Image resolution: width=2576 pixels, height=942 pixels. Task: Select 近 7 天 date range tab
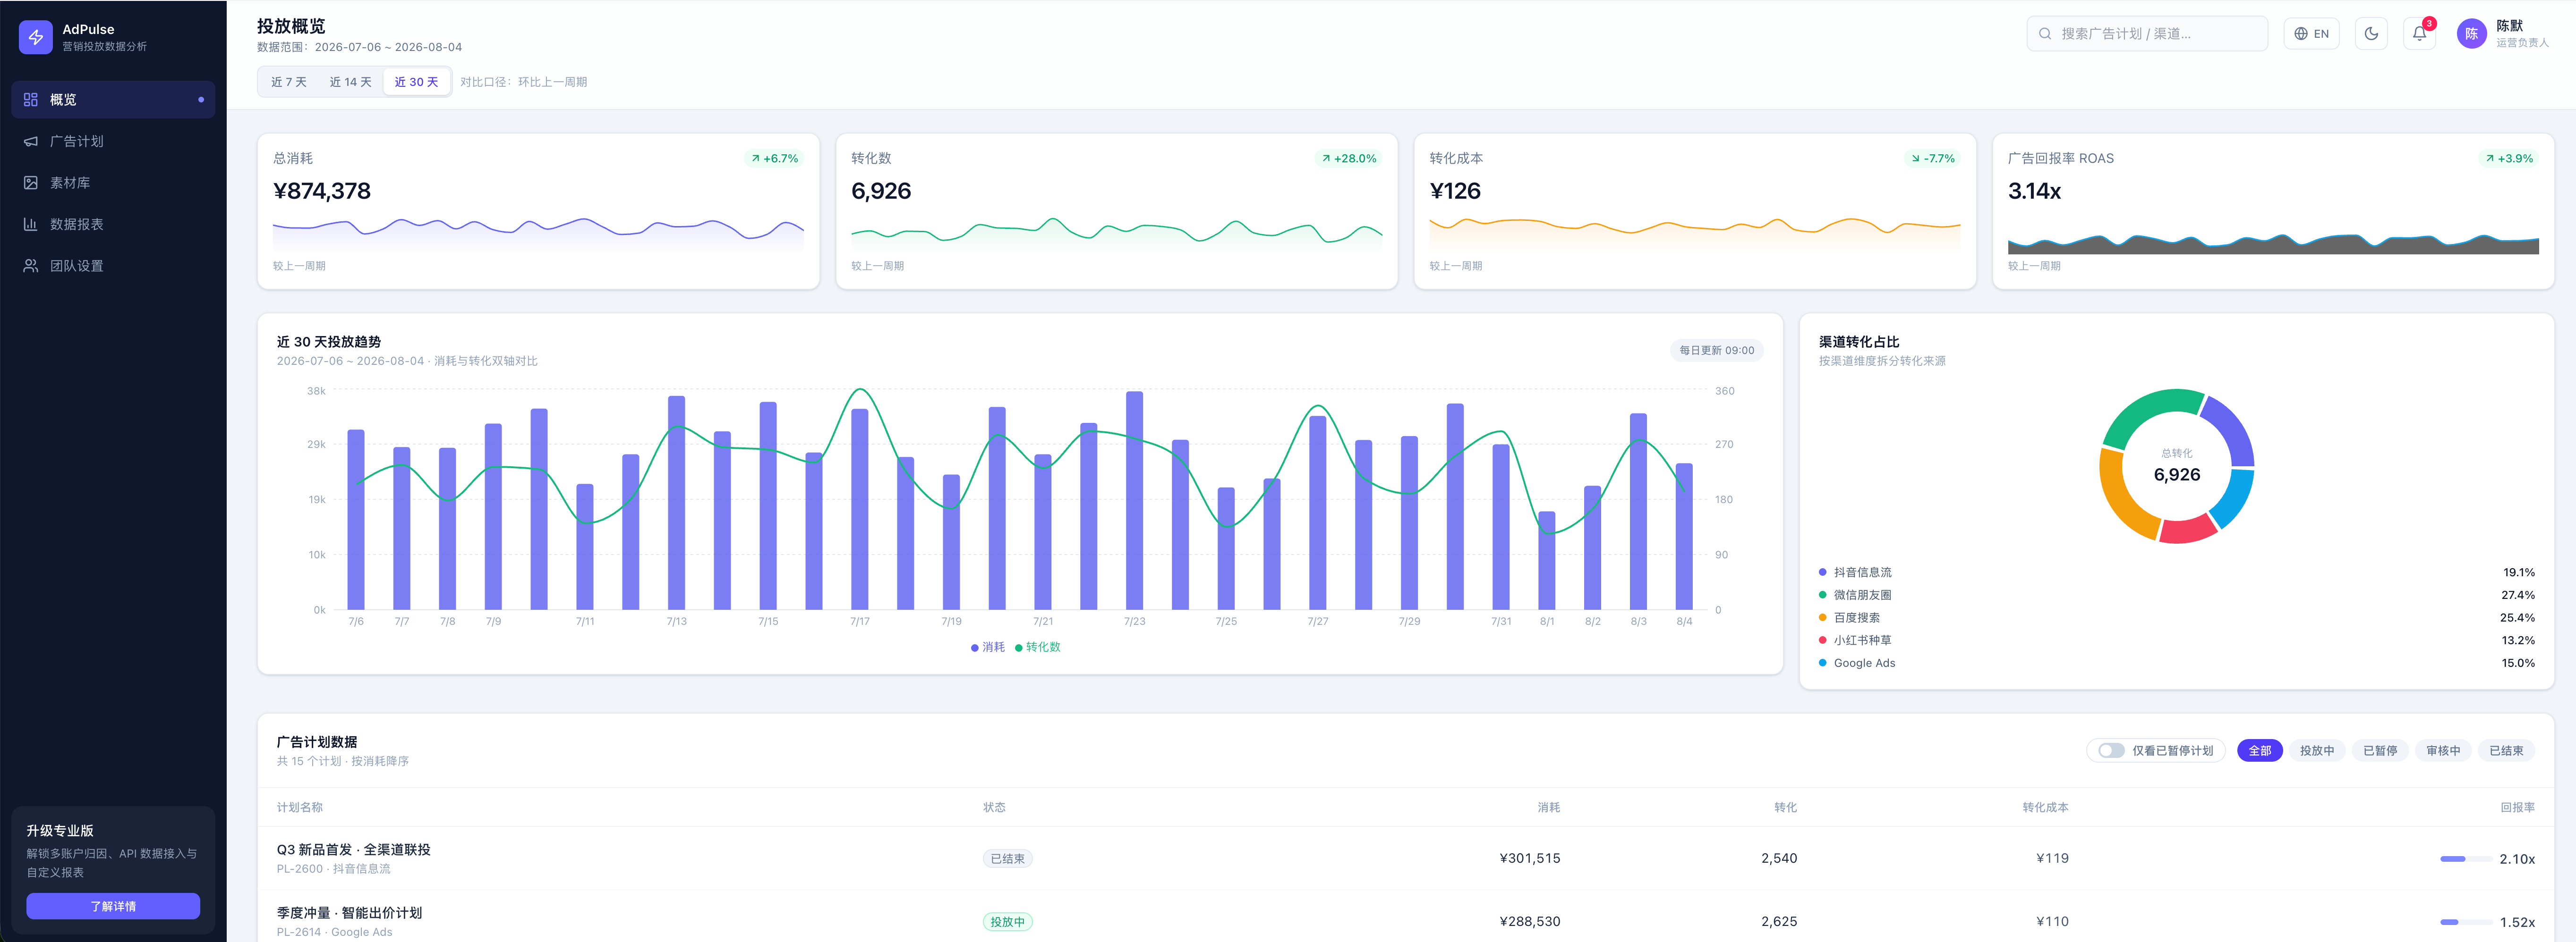pyautogui.click(x=289, y=82)
